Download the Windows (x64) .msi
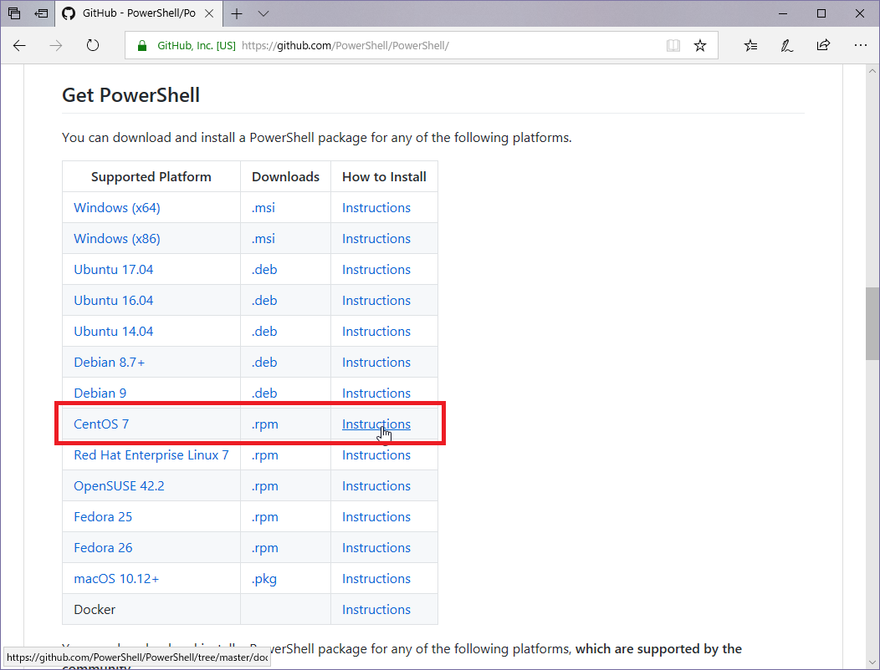This screenshot has height=670, width=880. click(263, 207)
